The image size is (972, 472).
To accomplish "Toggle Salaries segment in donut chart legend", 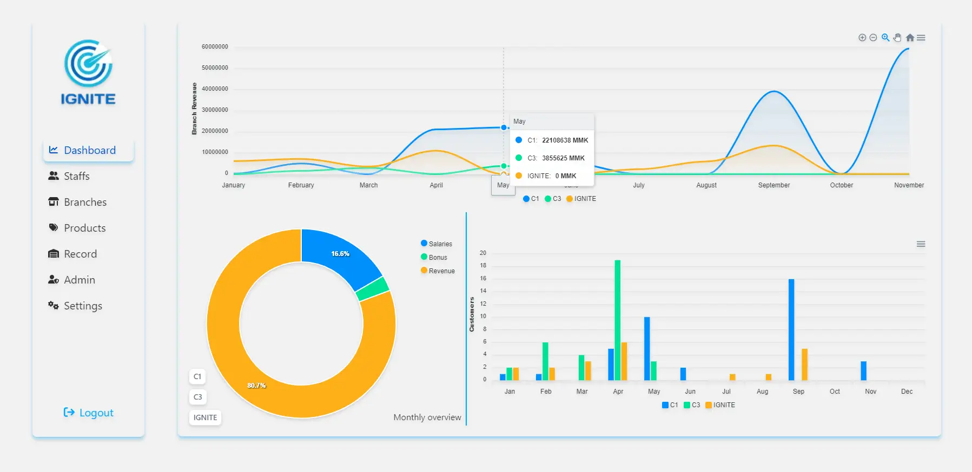I will (437, 244).
